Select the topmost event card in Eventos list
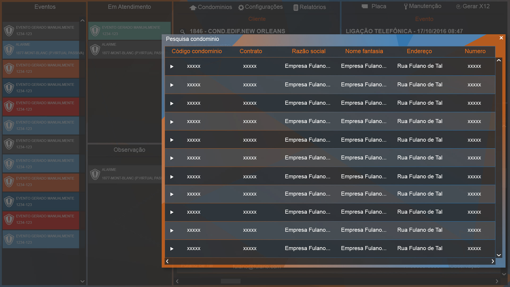Image resolution: width=510 pixels, height=287 pixels. click(41, 31)
